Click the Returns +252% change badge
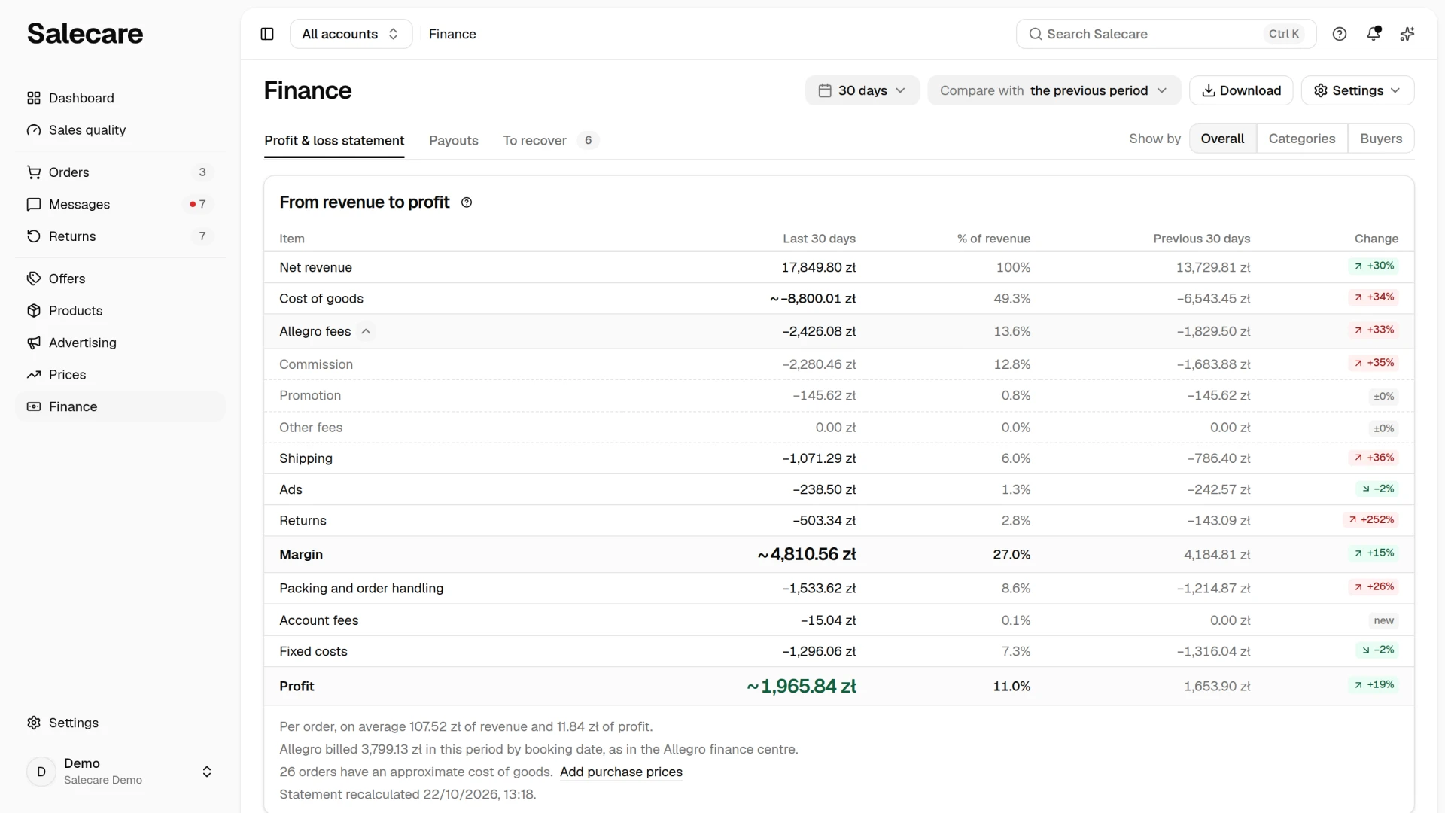1445x813 pixels. (1371, 520)
